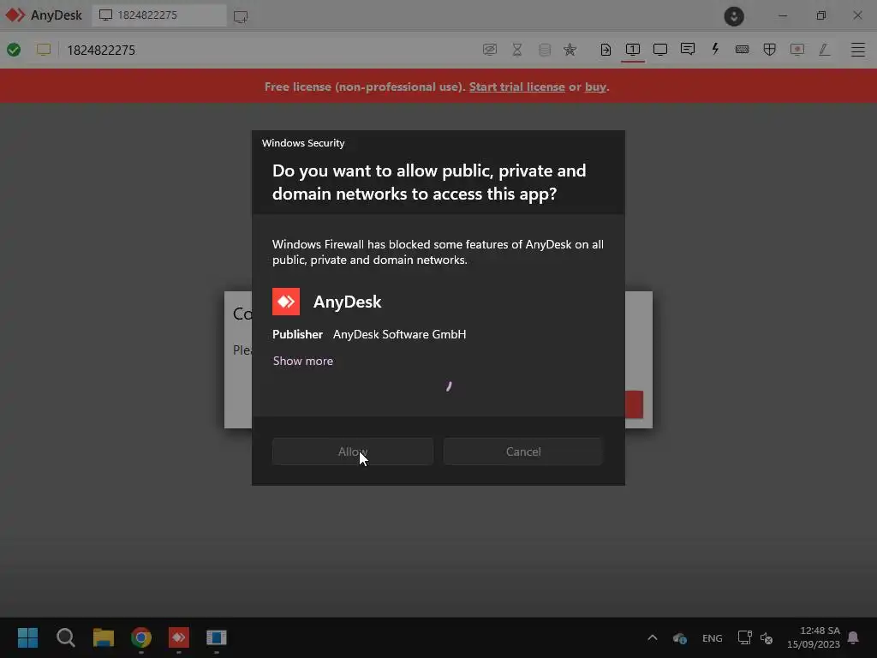Click the network monitor tray icon
Screen dimensions: 877x658
(744, 637)
